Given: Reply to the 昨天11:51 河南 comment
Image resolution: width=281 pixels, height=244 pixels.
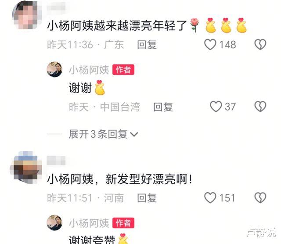Looking at the screenshot, I should click(x=147, y=198).
